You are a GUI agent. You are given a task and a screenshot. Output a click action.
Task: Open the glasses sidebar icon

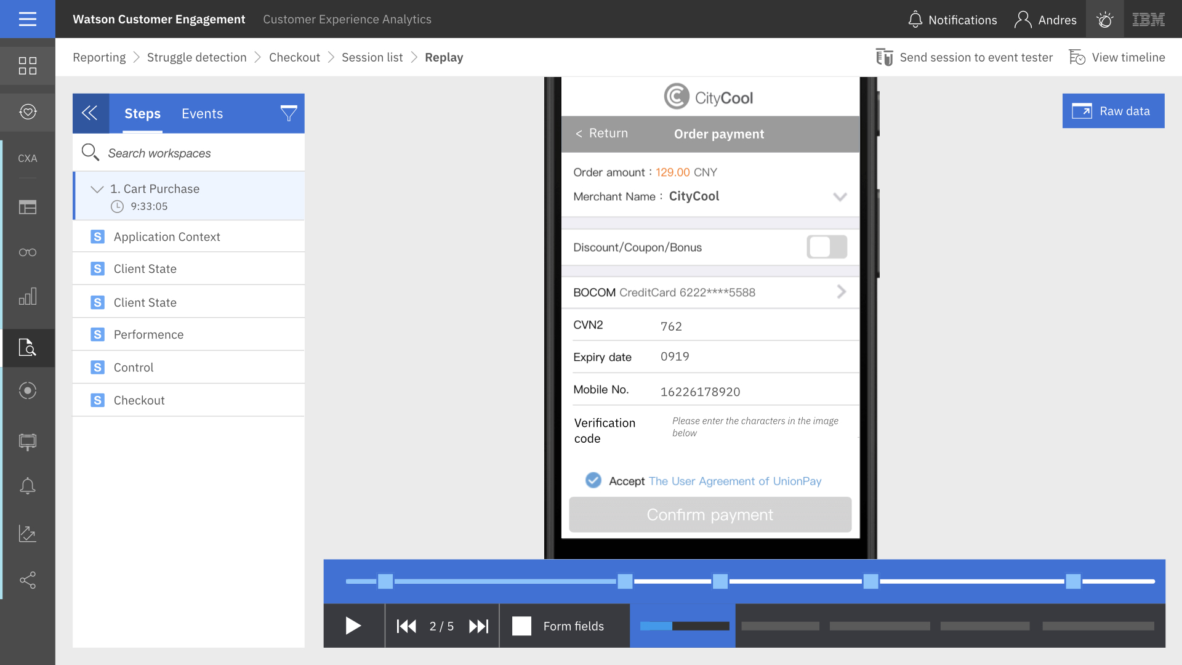(x=28, y=252)
